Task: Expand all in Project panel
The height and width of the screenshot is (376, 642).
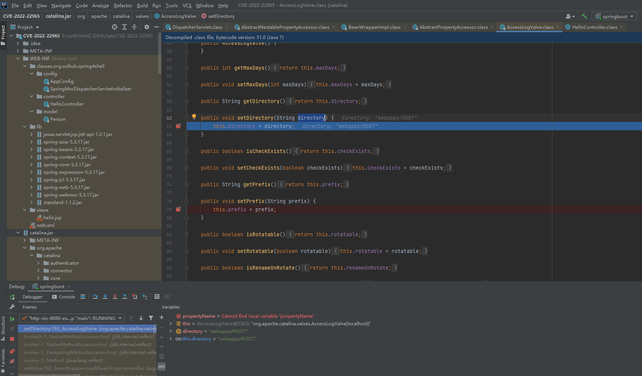Action: (x=124, y=27)
